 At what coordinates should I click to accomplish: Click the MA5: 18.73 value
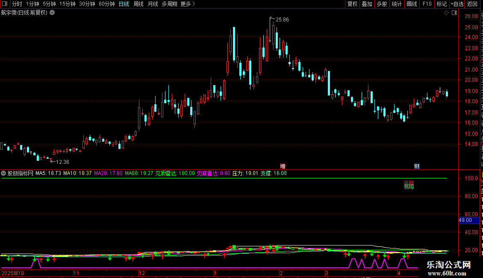[x=48, y=173]
